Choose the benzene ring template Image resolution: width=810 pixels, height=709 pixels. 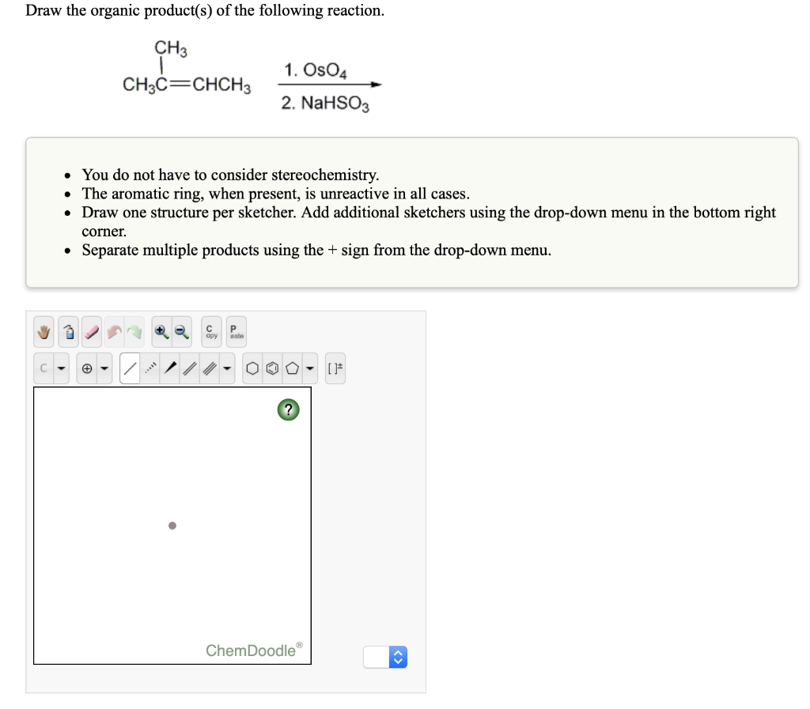coord(273,367)
